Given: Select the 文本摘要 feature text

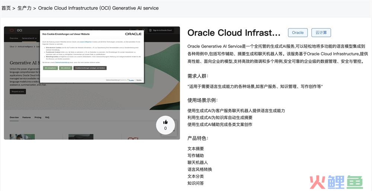Looking at the screenshot, I should click(x=196, y=149).
